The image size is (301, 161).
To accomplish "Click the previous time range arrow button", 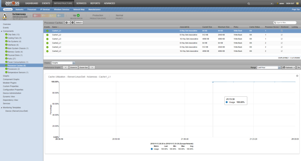I will click(x=65, y=68).
